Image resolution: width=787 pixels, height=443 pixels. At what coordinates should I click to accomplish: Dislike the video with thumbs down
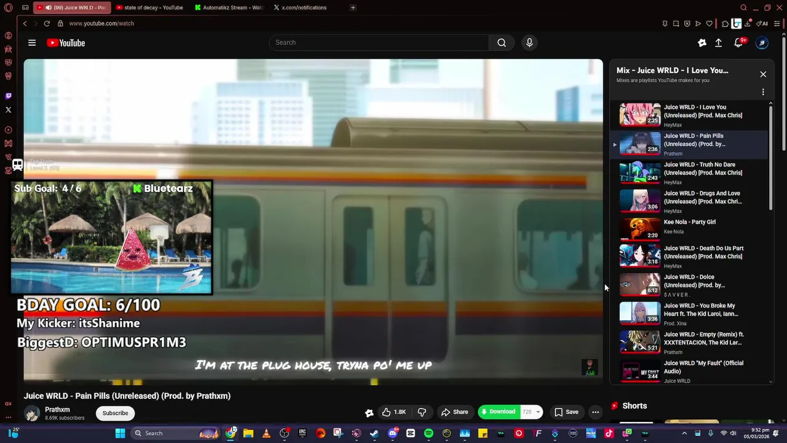click(422, 412)
